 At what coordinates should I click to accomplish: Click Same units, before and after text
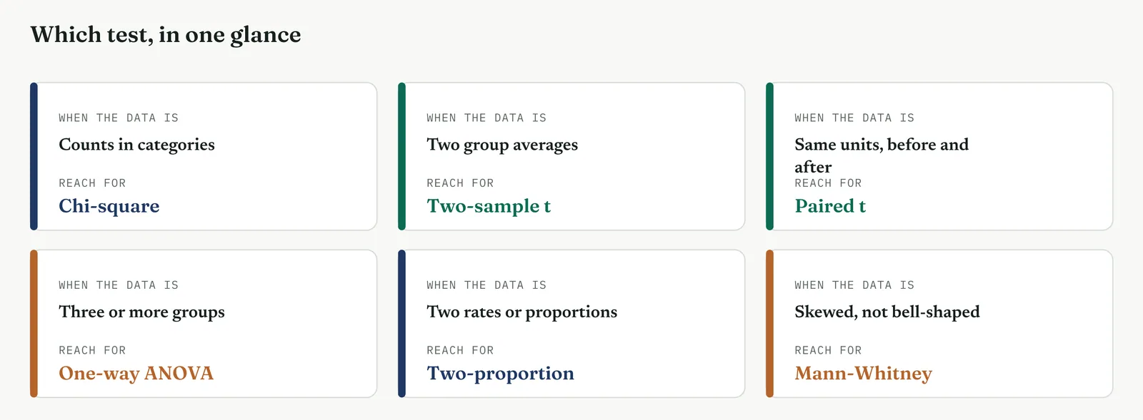(882, 155)
